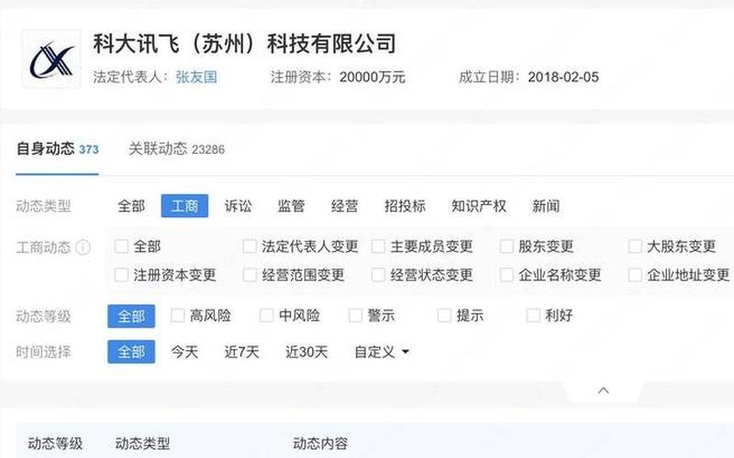Switch to the 关联动态 tab

point(176,149)
